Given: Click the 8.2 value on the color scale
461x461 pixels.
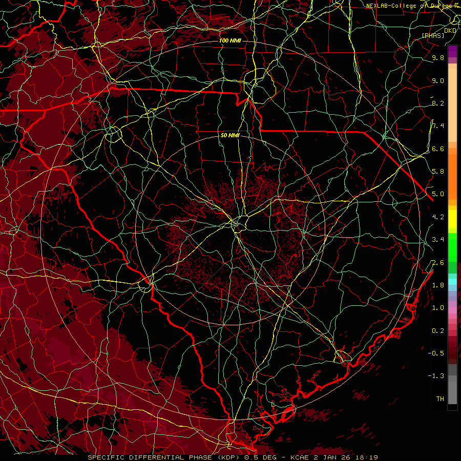Looking at the screenshot, I should point(438,103).
